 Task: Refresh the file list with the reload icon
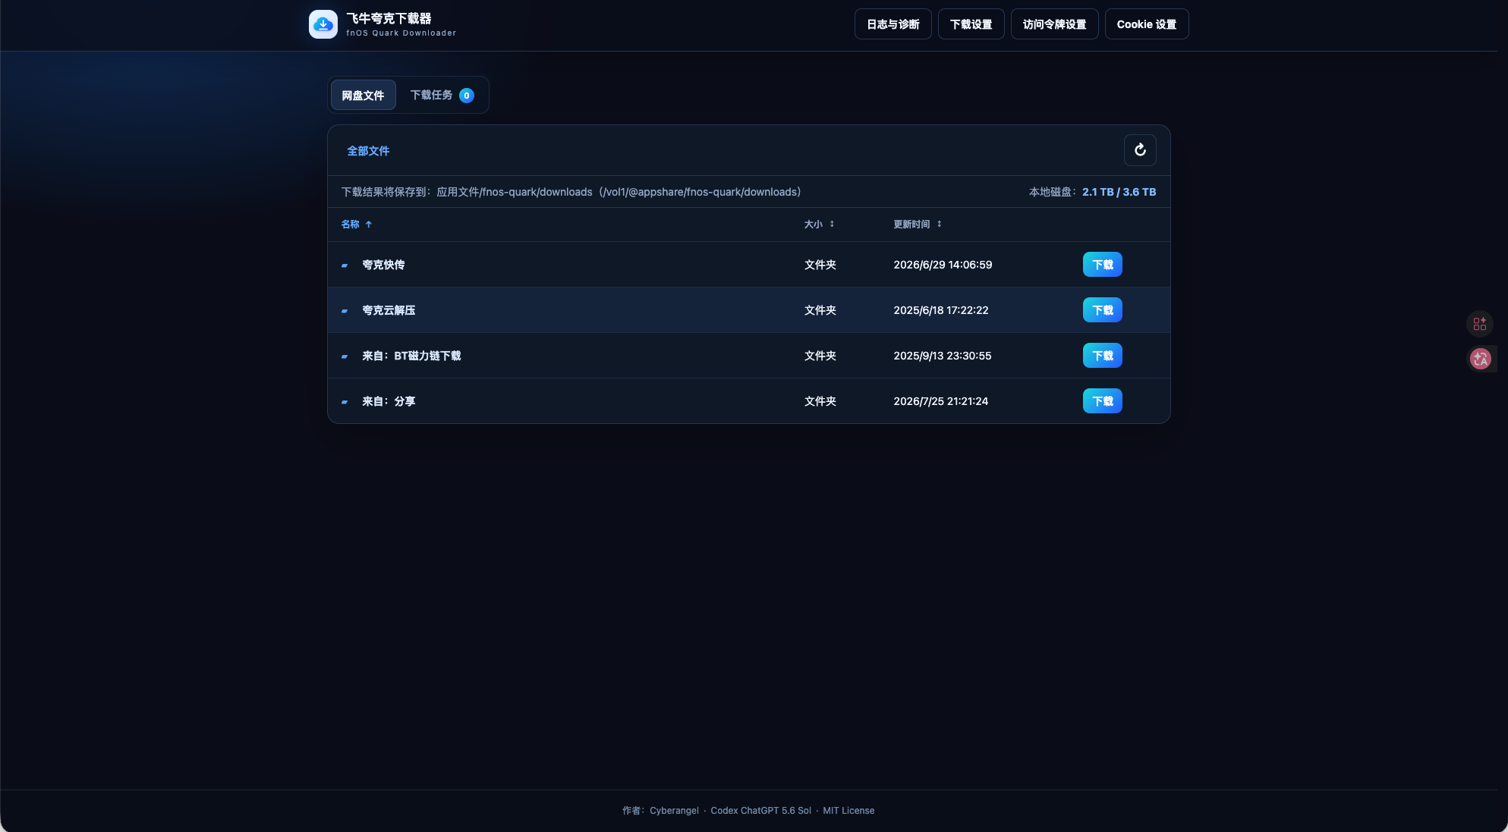(x=1140, y=150)
